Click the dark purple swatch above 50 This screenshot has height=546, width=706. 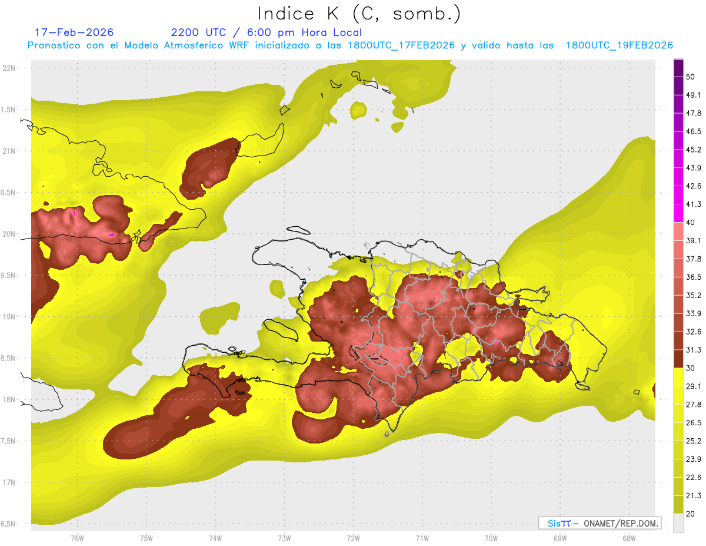pos(678,68)
